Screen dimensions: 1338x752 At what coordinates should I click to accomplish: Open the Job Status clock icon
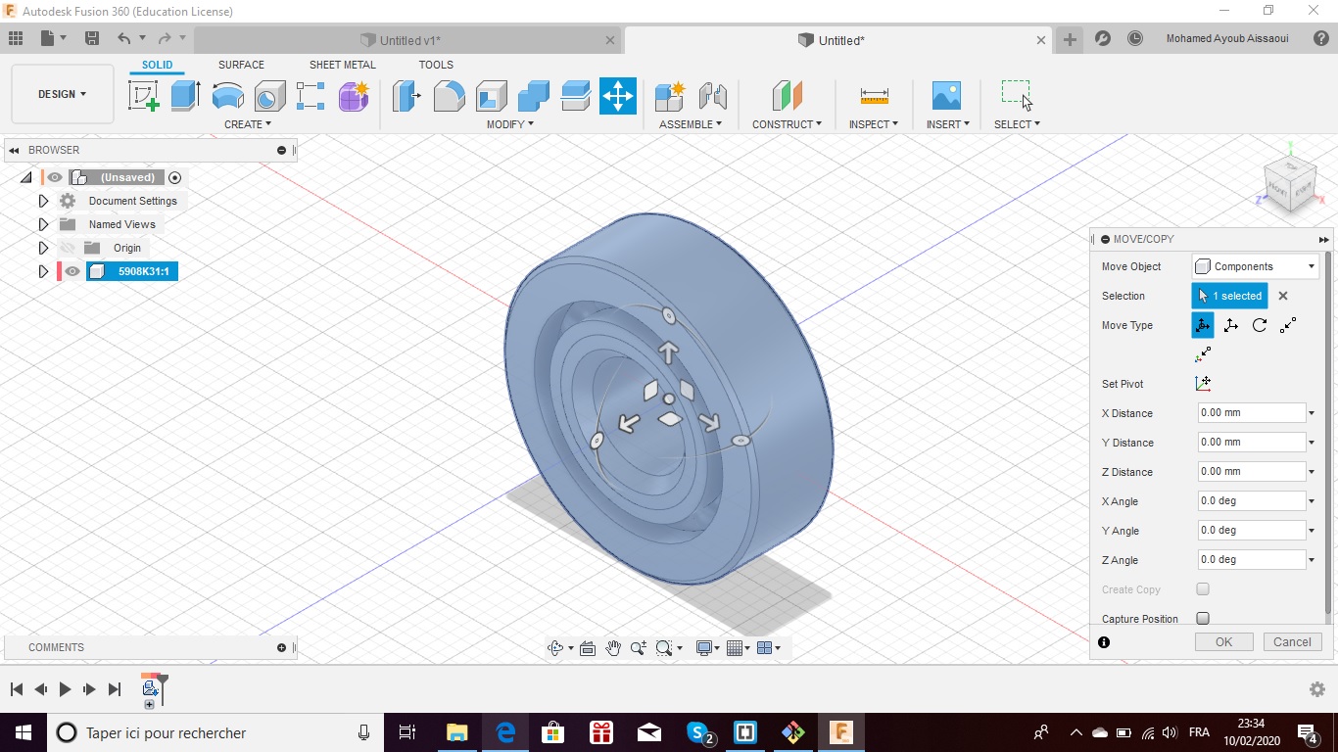pos(1135,39)
